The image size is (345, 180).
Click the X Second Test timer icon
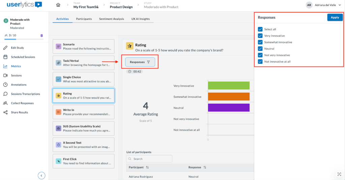(x=58, y=145)
